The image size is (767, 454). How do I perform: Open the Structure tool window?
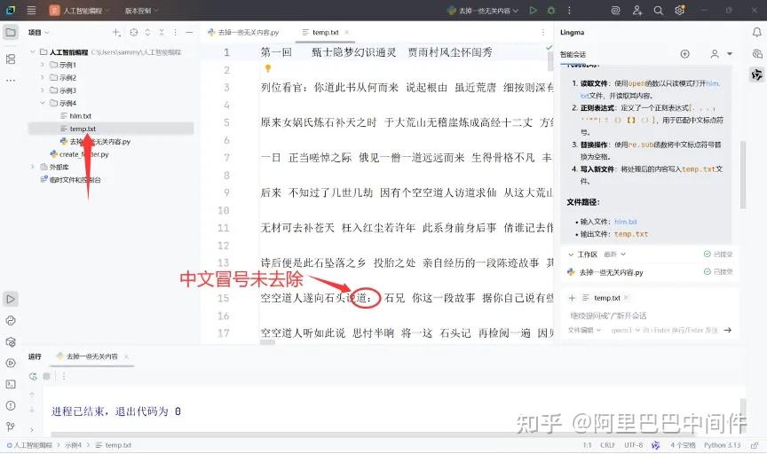(11, 59)
